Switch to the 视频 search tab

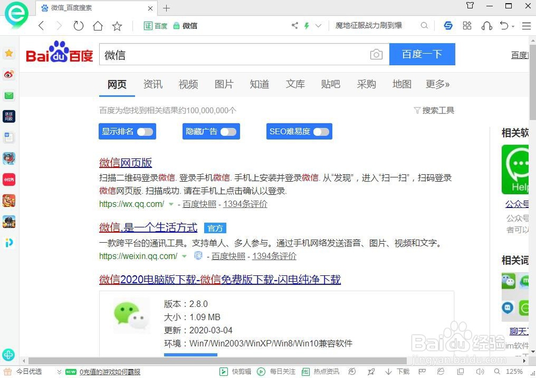click(x=188, y=84)
